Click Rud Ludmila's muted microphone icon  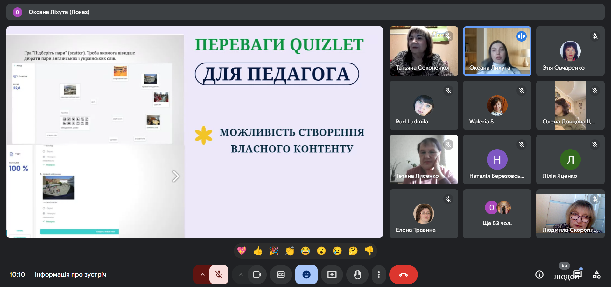(x=448, y=90)
